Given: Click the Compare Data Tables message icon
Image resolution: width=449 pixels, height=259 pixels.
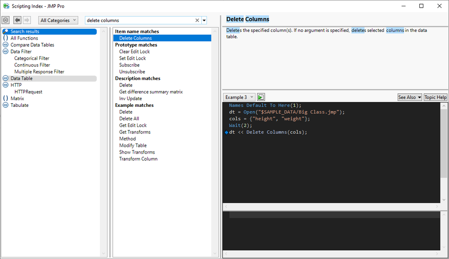Looking at the screenshot, I should point(5,45).
